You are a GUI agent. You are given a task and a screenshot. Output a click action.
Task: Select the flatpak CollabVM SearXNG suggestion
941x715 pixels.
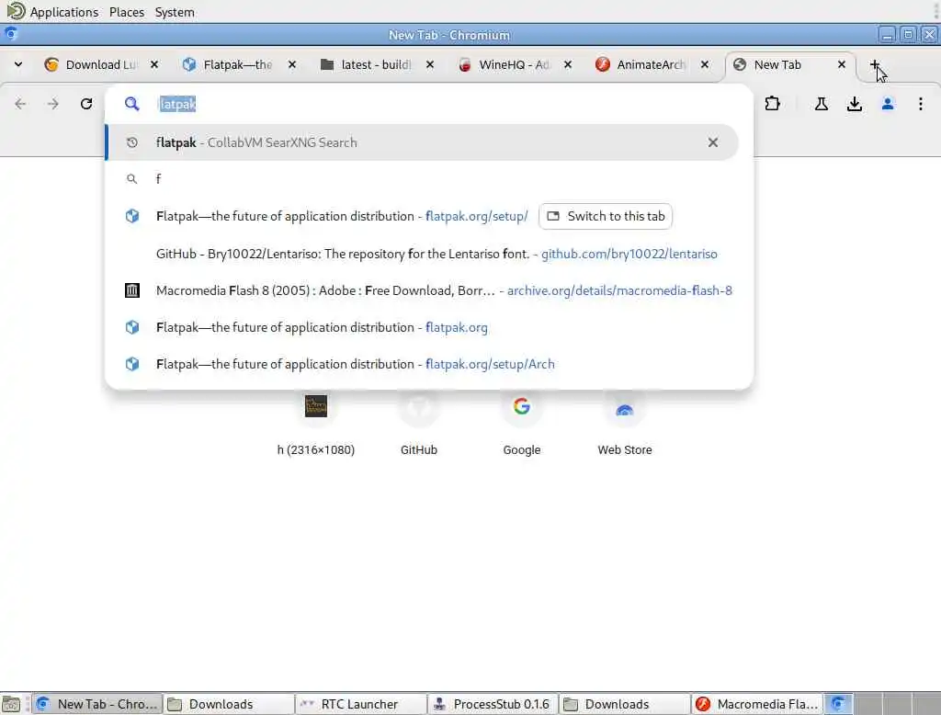(421, 142)
